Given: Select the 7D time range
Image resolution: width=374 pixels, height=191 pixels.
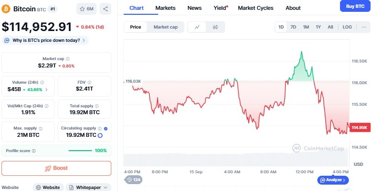Looking at the screenshot, I should pyautogui.click(x=293, y=27).
